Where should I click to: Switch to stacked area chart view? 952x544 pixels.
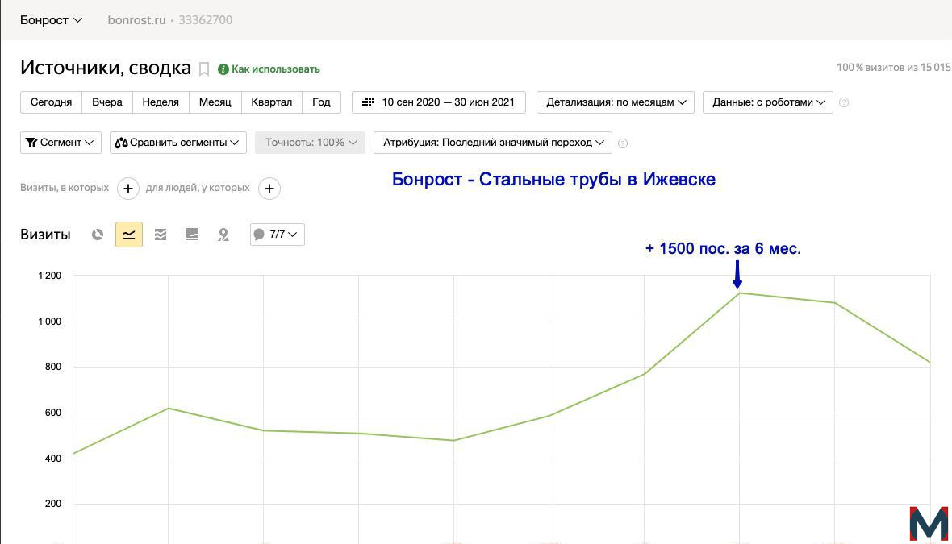tap(161, 235)
